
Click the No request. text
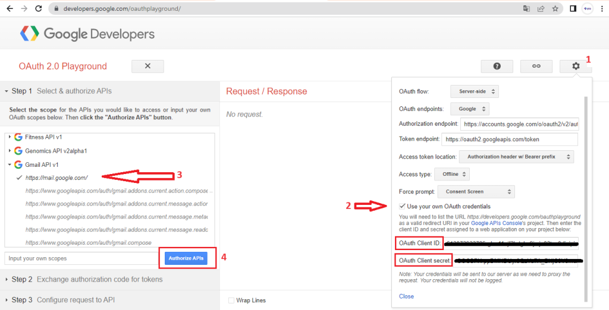[x=244, y=115]
